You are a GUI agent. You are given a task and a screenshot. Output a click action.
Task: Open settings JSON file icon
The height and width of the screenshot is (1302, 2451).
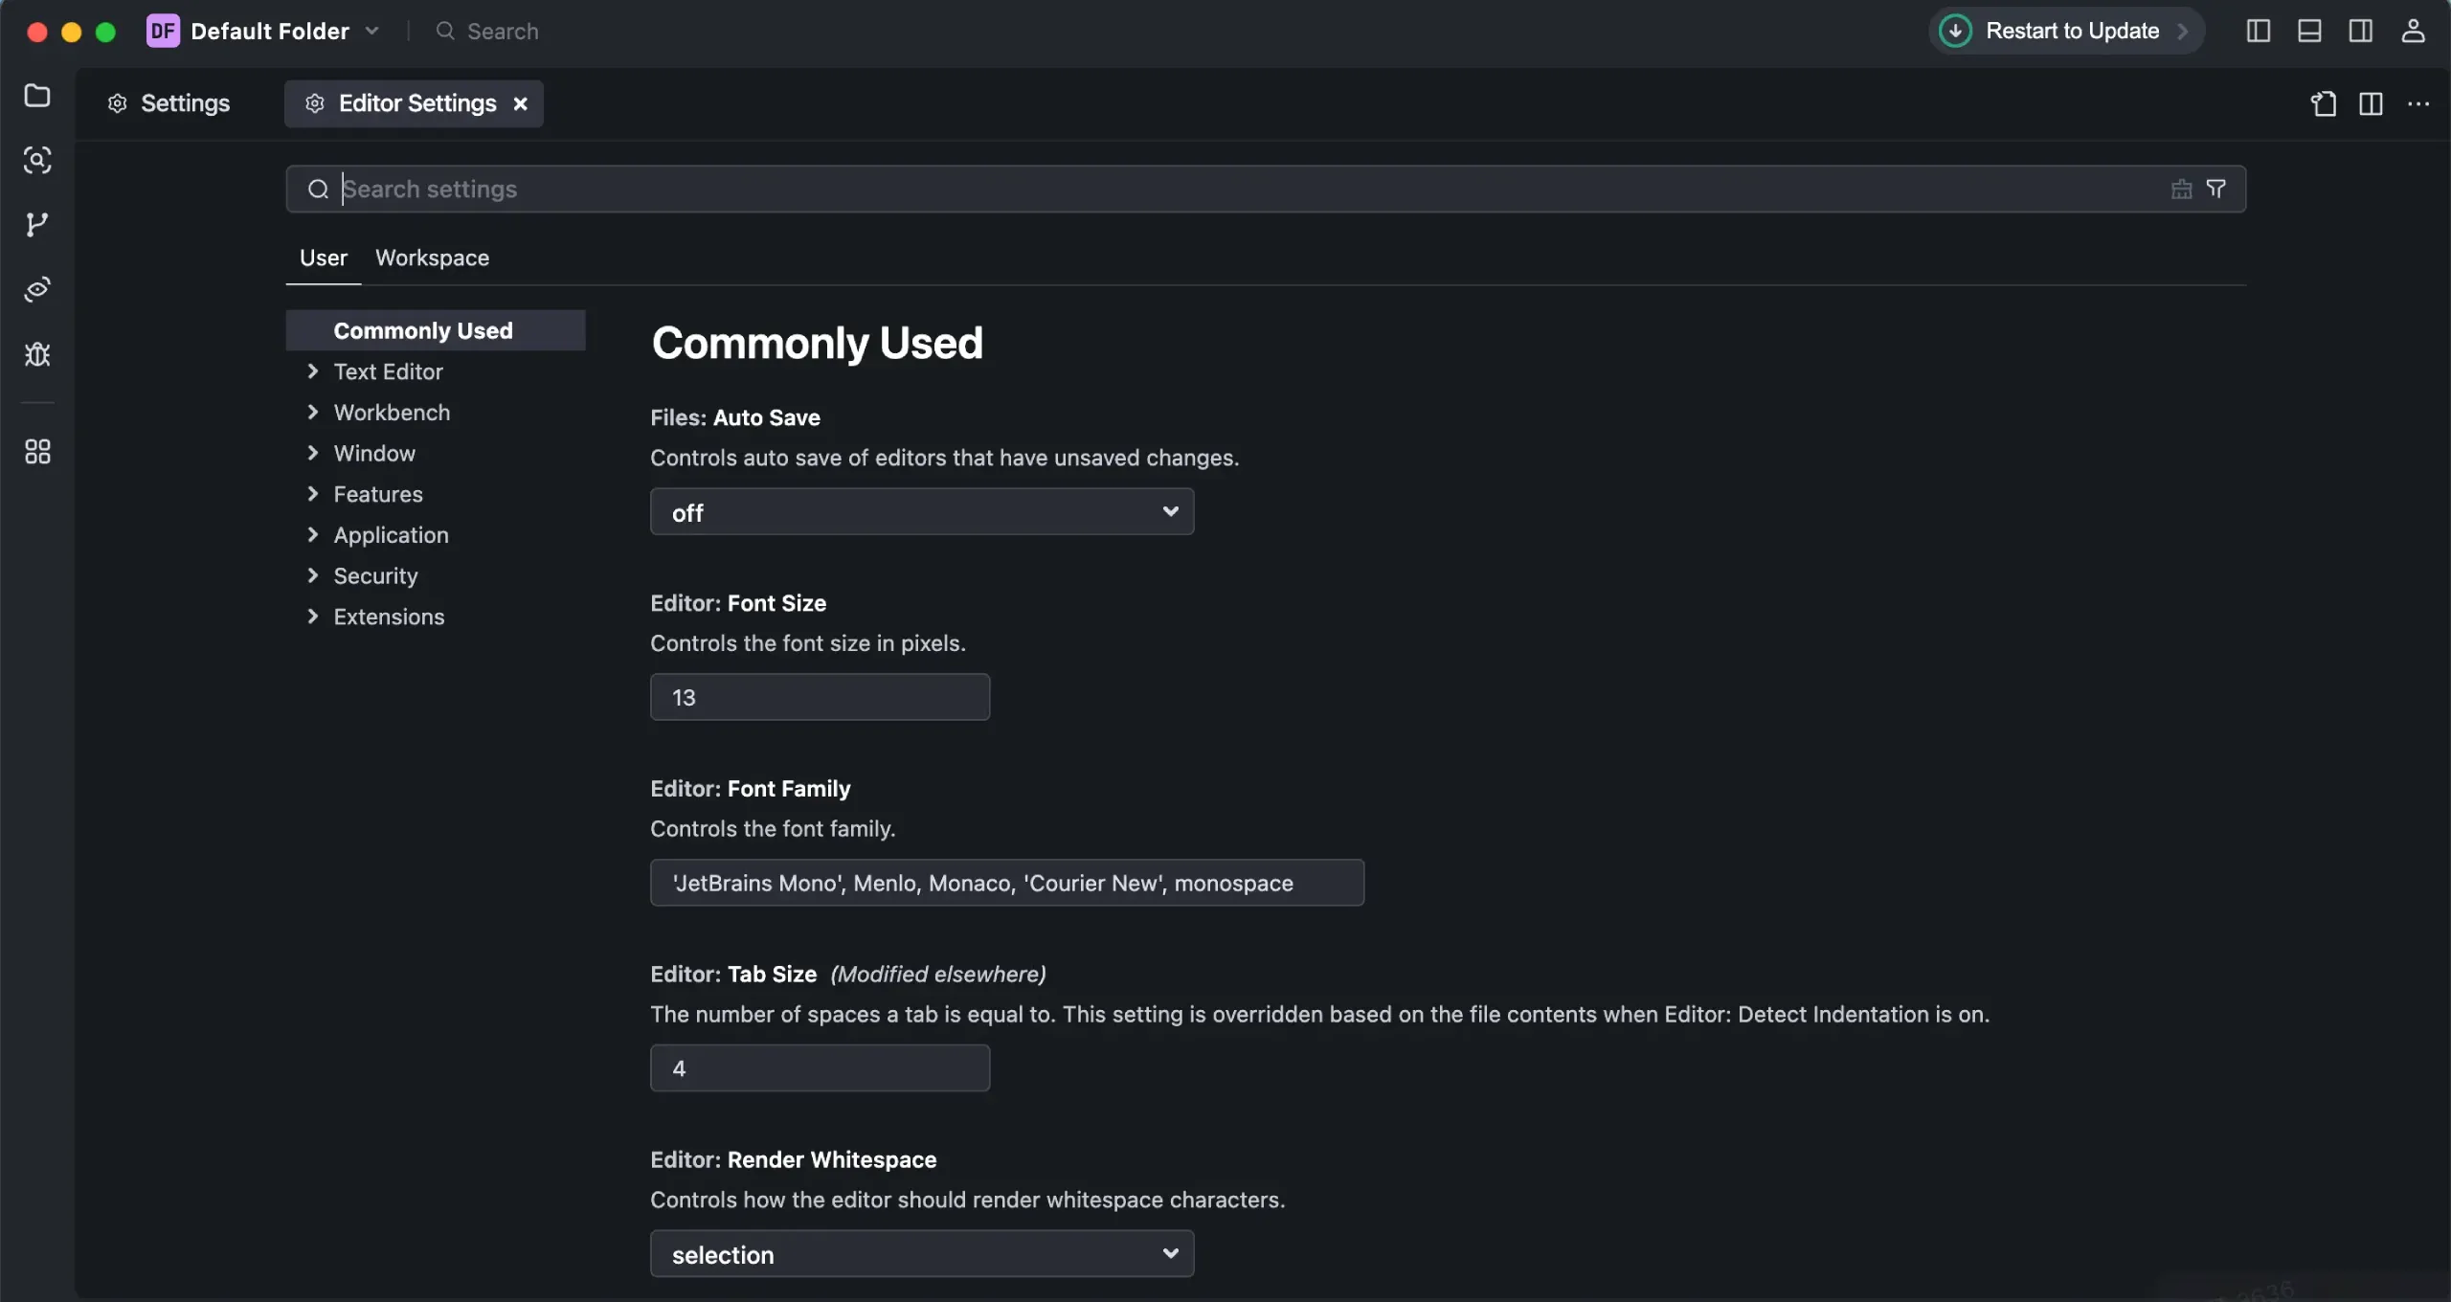click(2324, 103)
